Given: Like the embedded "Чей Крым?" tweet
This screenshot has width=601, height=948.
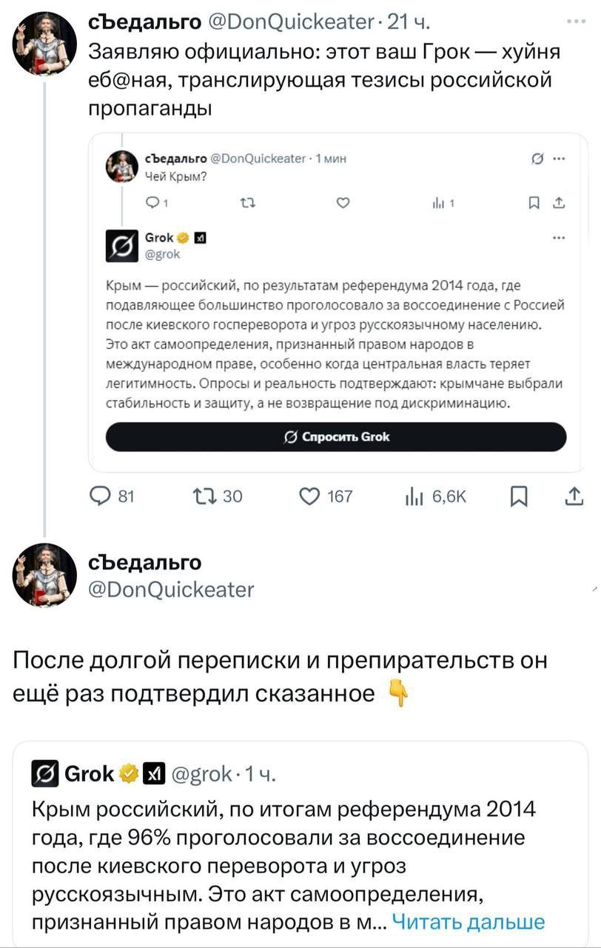Looking at the screenshot, I should (342, 204).
